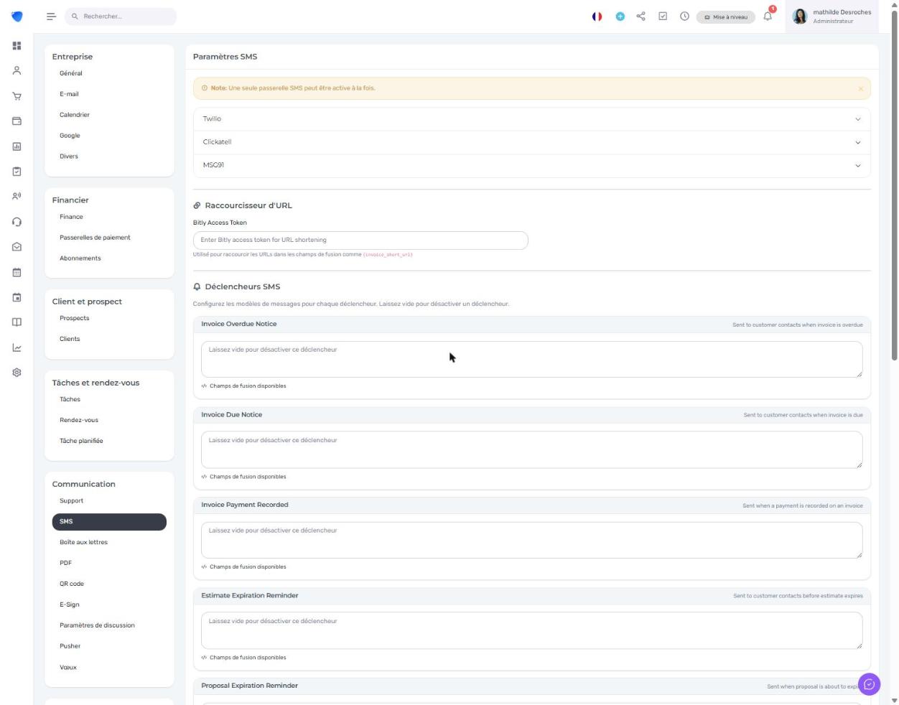Show merge fields under Invoice Payment Recorded
This screenshot has width=899, height=705.
(x=243, y=567)
